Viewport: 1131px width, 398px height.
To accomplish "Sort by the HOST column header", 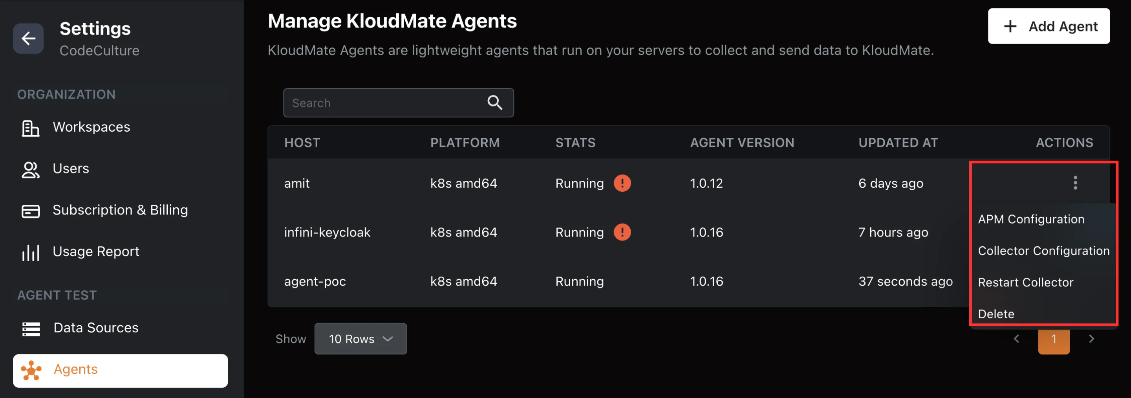I will (302, 143).
